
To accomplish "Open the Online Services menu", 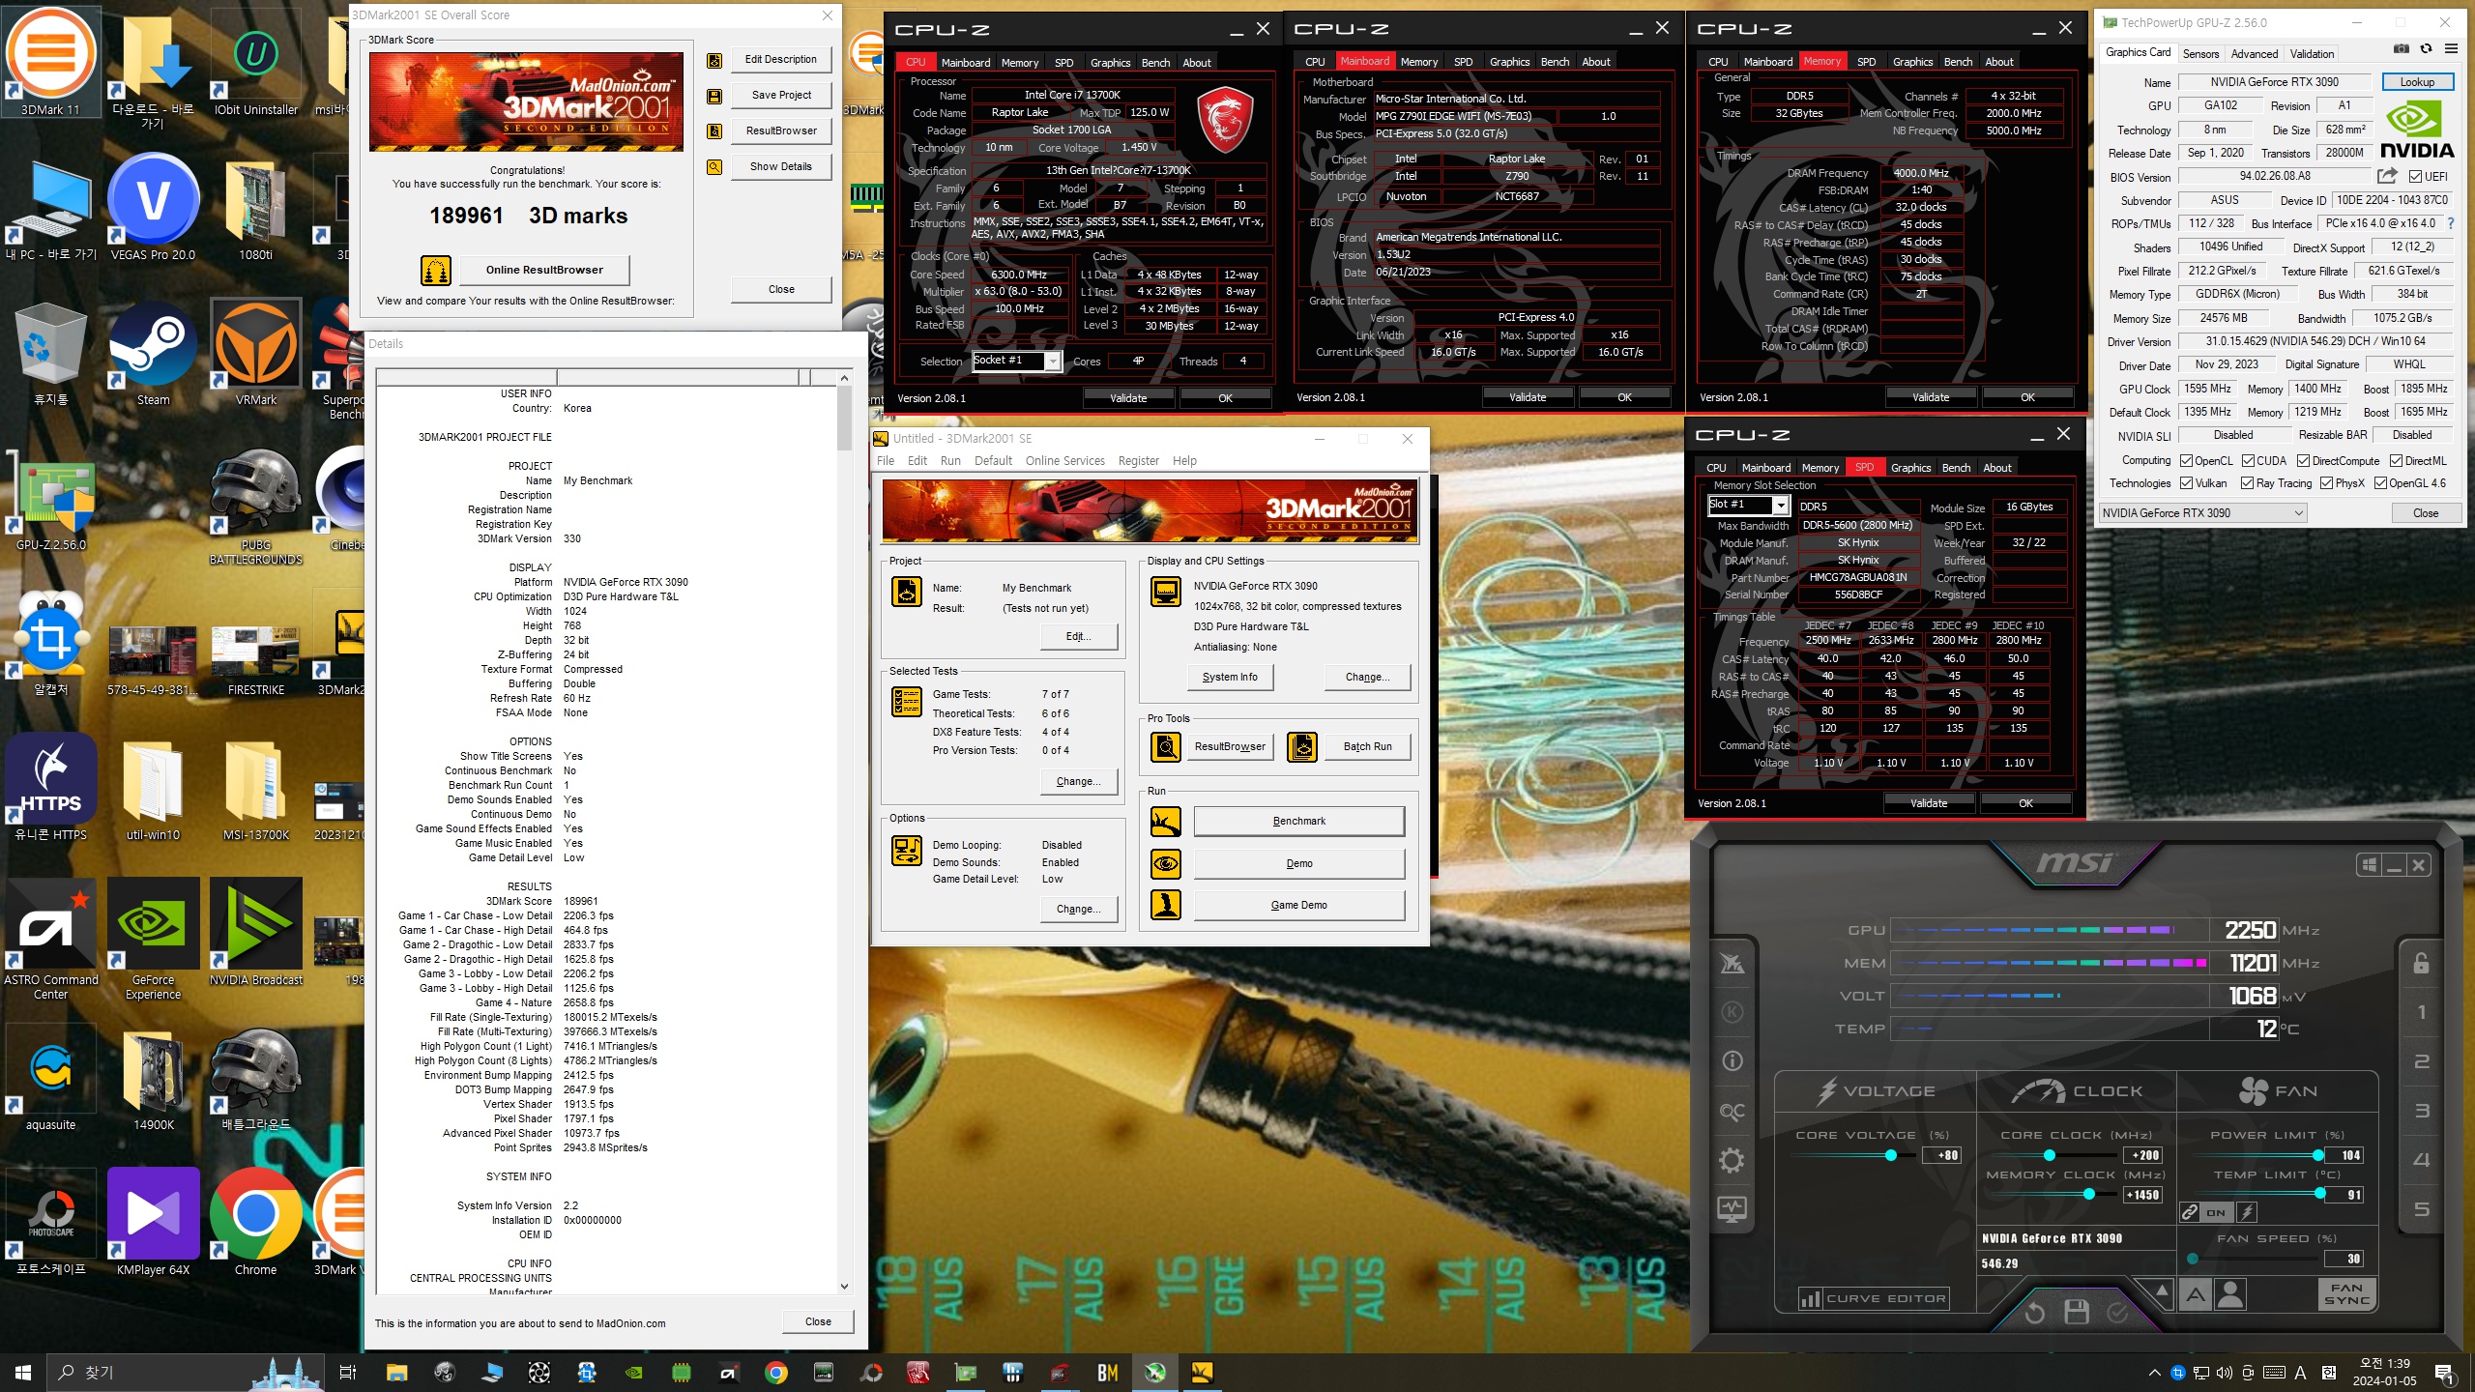I will [1064, 461].
